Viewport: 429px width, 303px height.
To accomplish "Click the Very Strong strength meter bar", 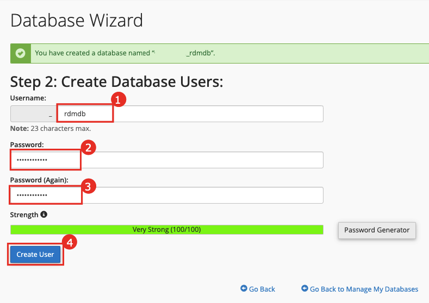I will pos(166,230).
